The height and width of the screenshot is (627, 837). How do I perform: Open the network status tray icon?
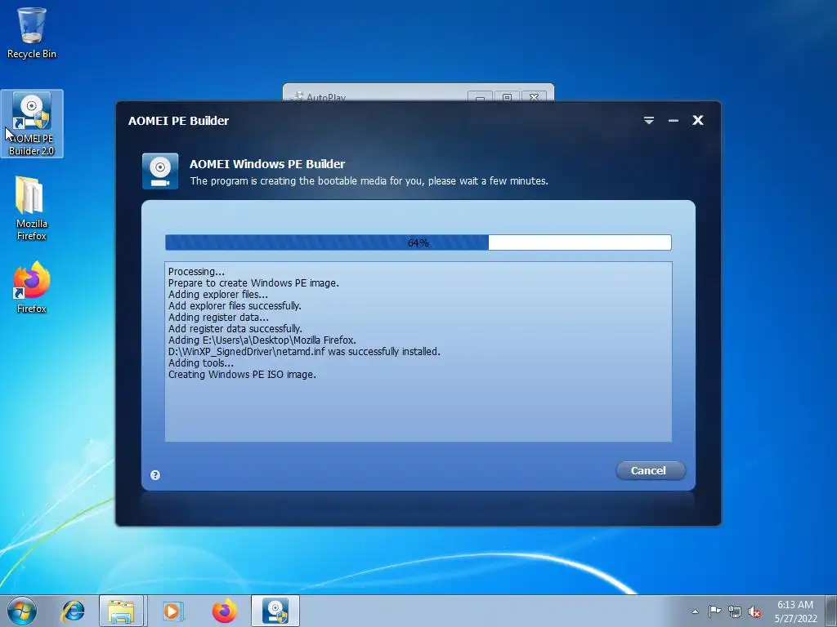735,611
